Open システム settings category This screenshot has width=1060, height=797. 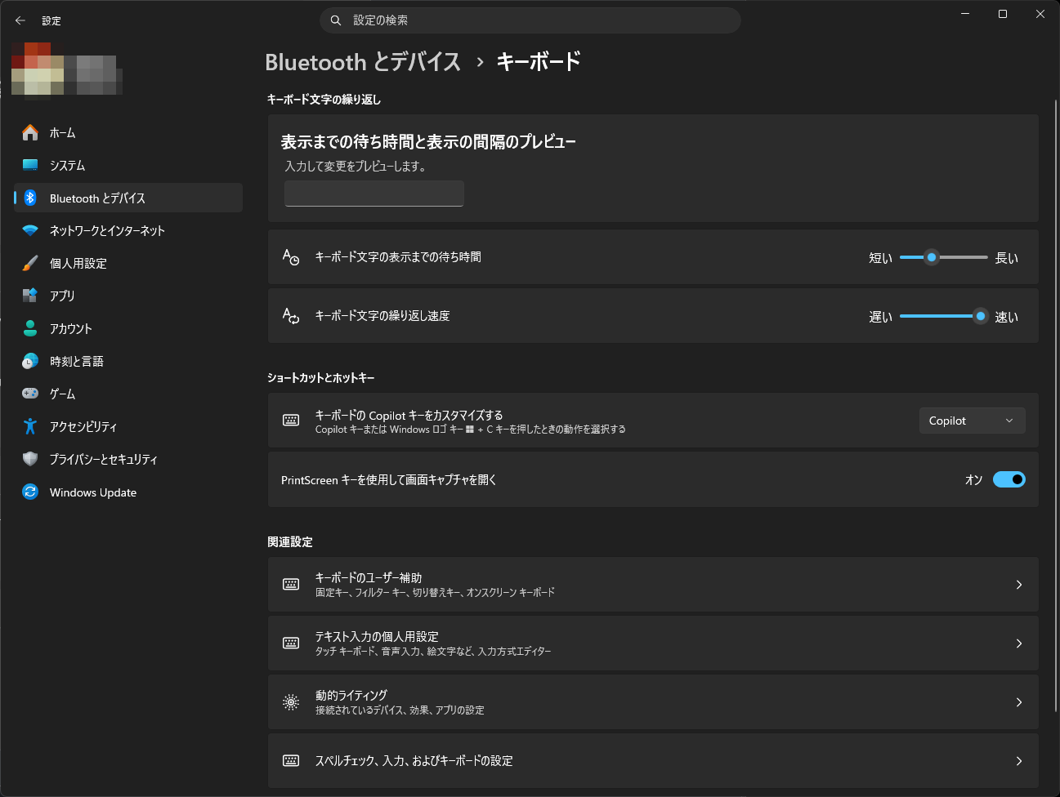pos(128,165)
